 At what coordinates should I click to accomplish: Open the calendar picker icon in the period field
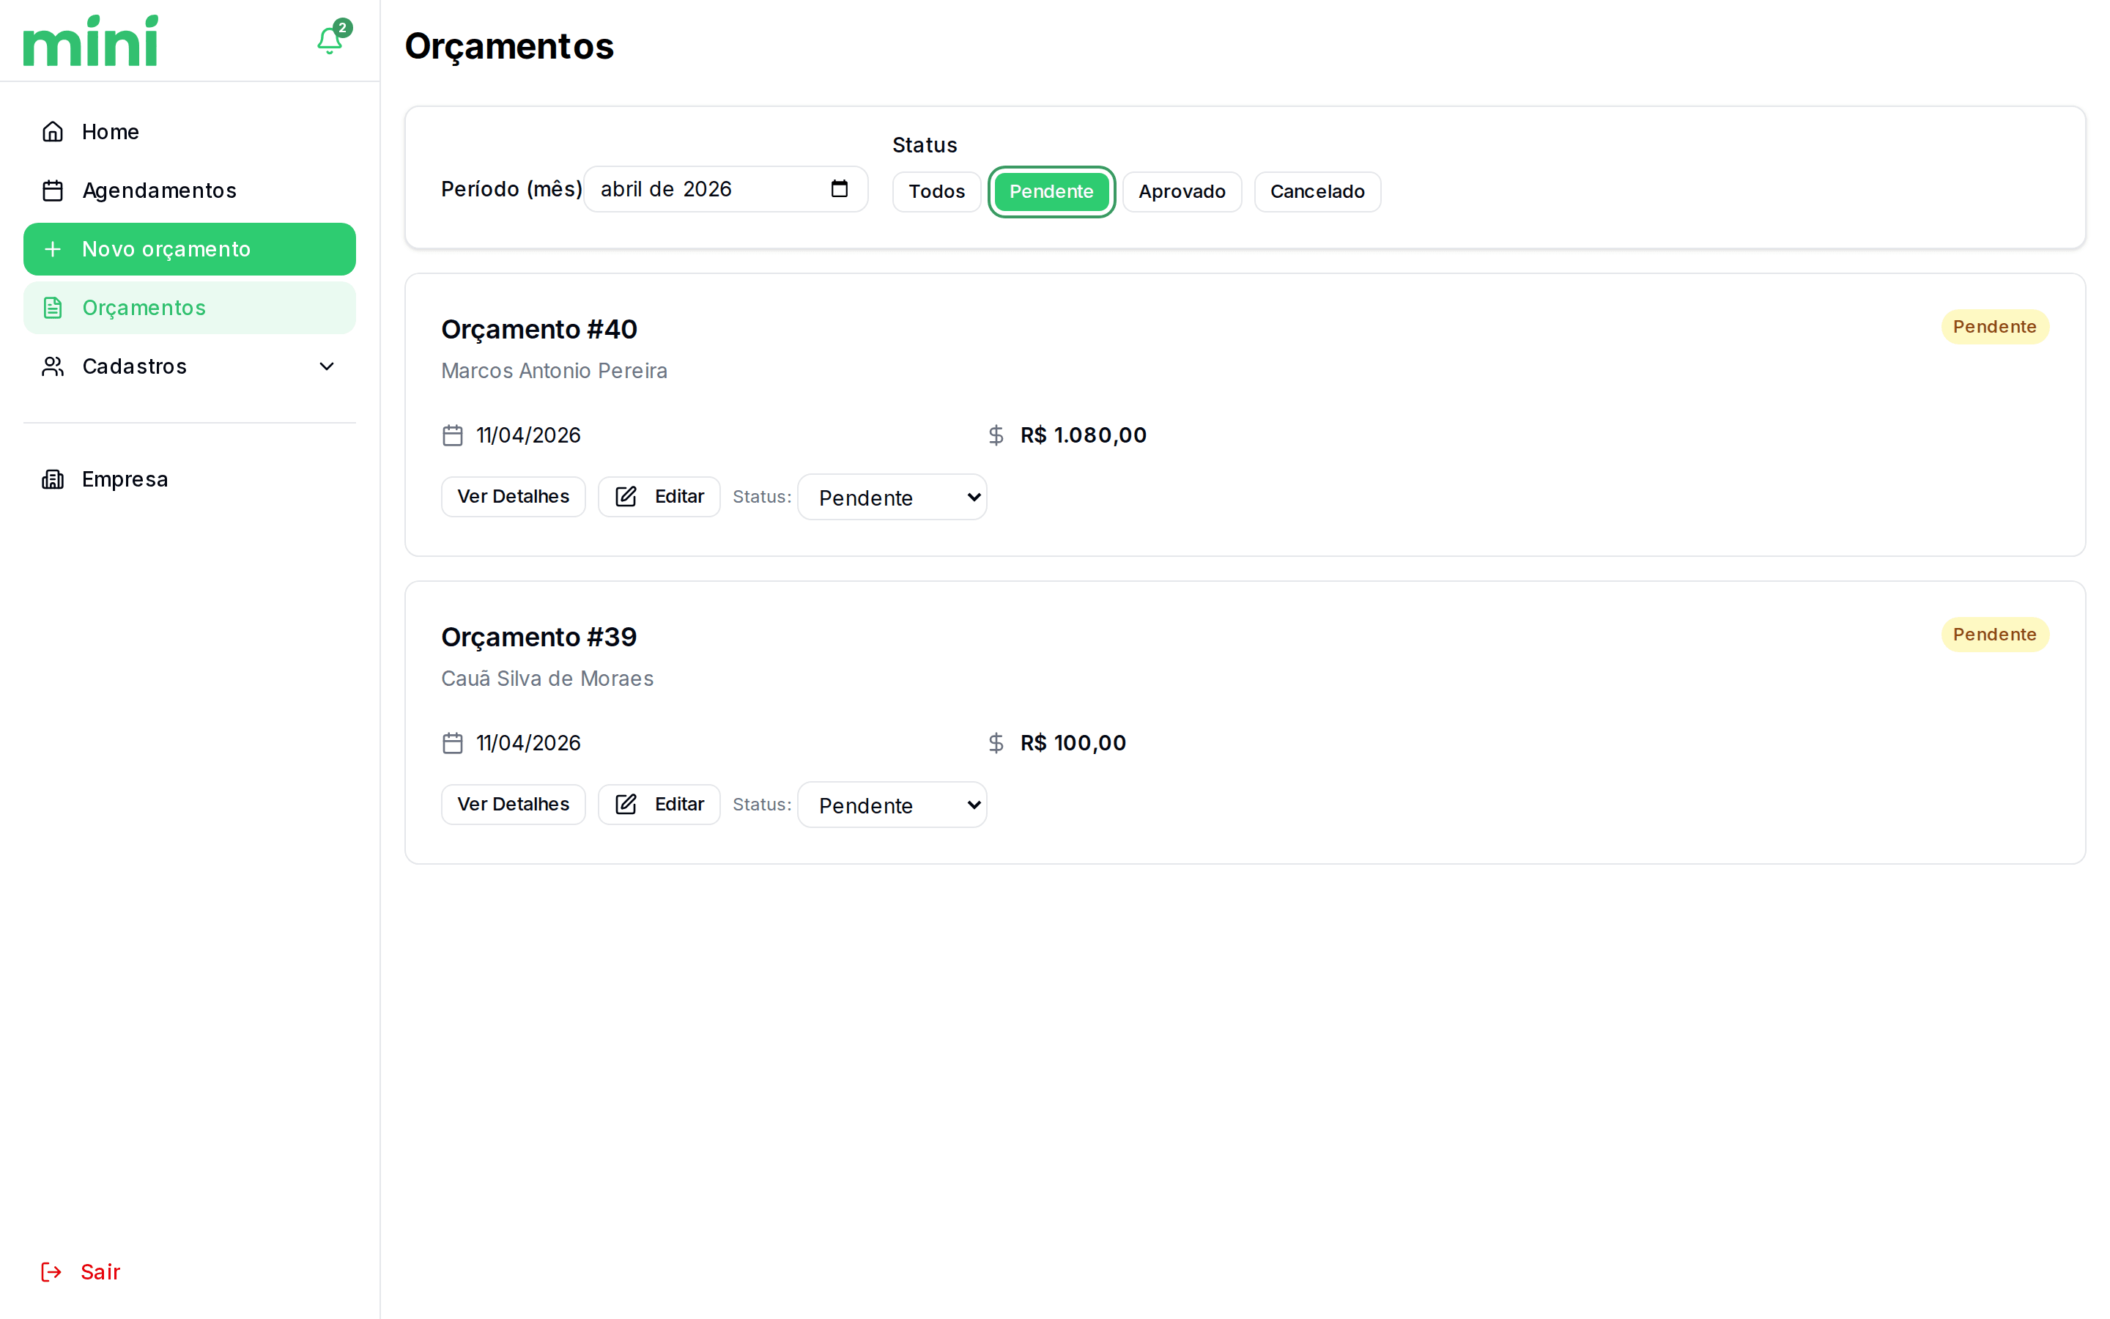point(839,189)
